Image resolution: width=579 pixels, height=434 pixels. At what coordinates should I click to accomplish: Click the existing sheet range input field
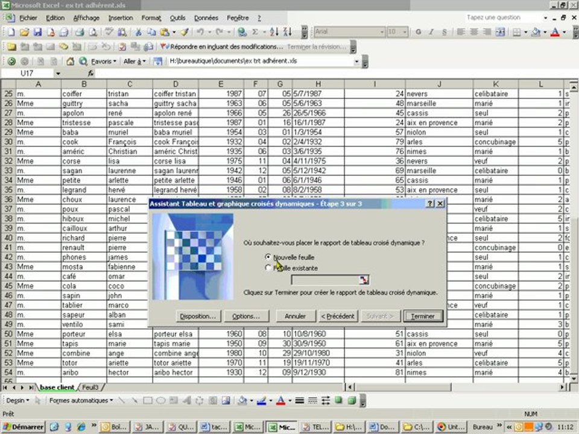pyautogui.click(x=325, y=280)
